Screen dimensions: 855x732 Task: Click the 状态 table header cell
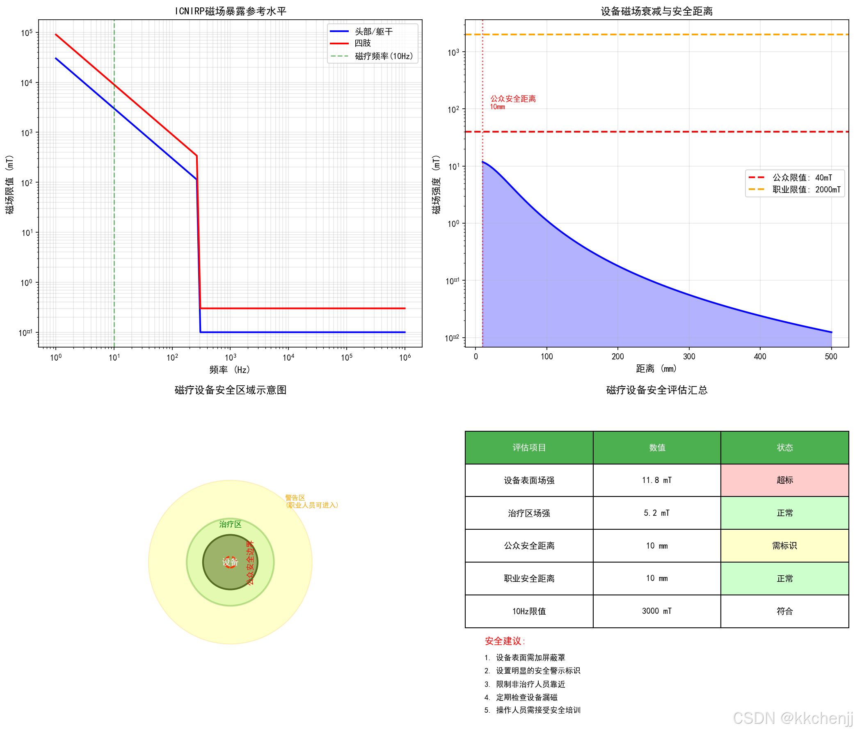784,448
